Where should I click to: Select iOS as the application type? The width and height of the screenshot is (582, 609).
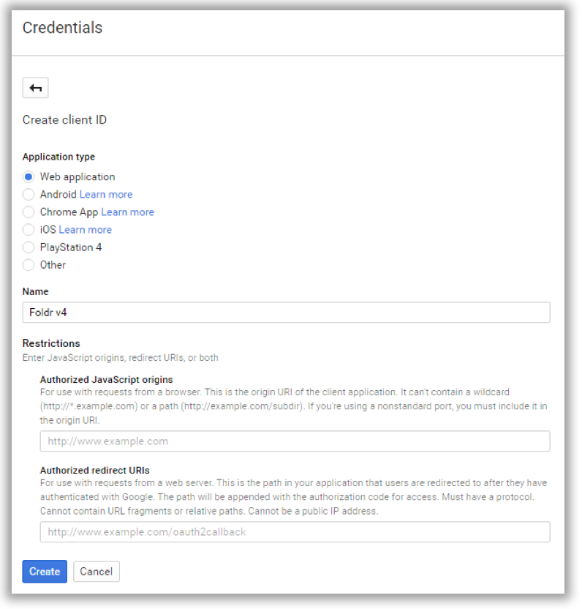click(x=28, y=229)
